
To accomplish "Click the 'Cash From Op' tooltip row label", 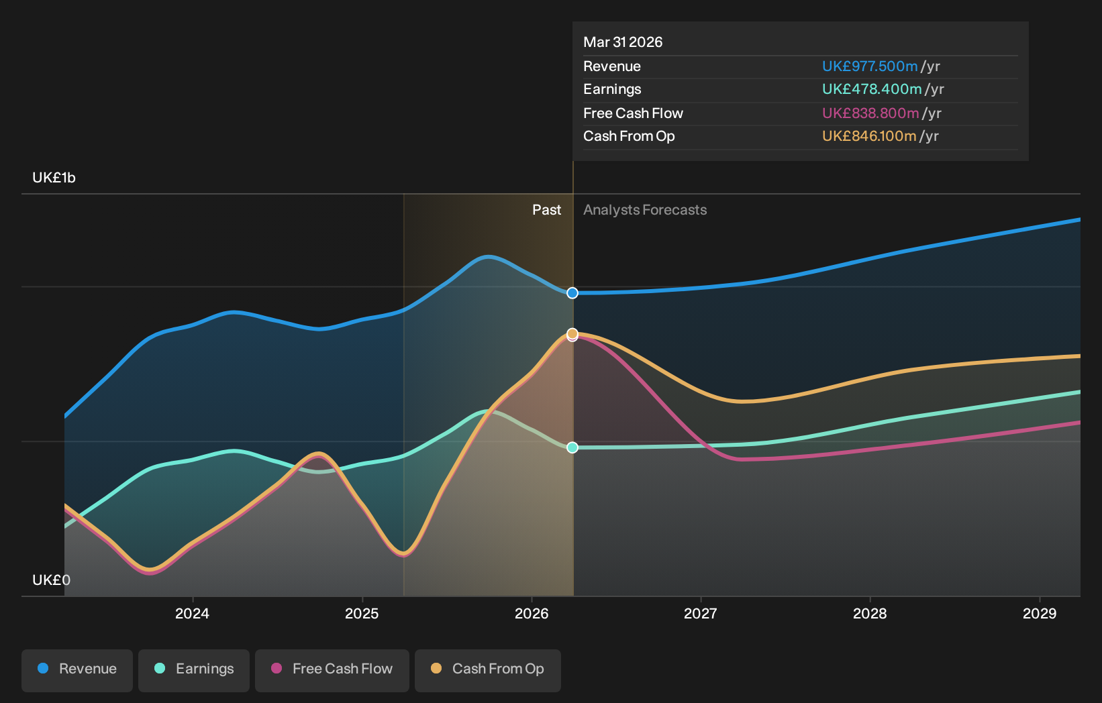I will click(x=629, y=136).
